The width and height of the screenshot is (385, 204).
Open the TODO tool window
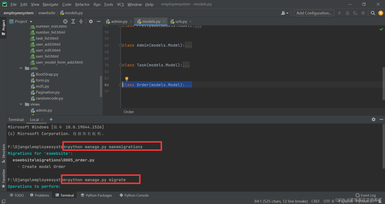[x=17, y=195]
